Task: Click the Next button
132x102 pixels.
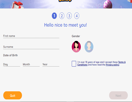Action: [118, 95]
